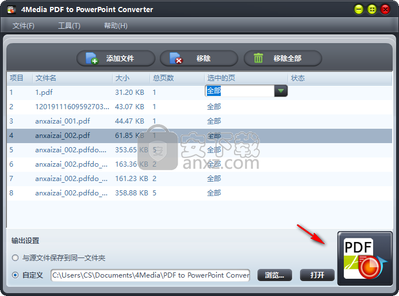
Task: Click 全部 in the 161.23 KB row
Action: point(214,179)
